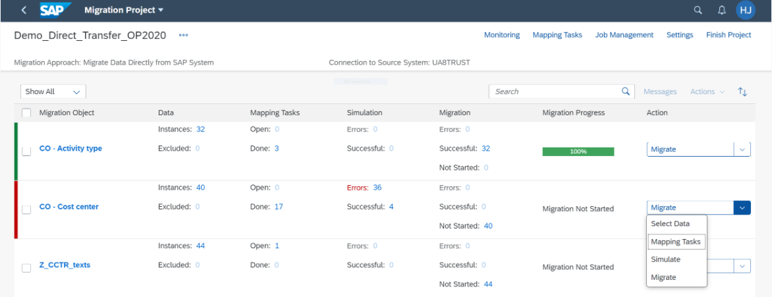Open notifications bell
Viewport: 772px width, 297px height.
722,11
